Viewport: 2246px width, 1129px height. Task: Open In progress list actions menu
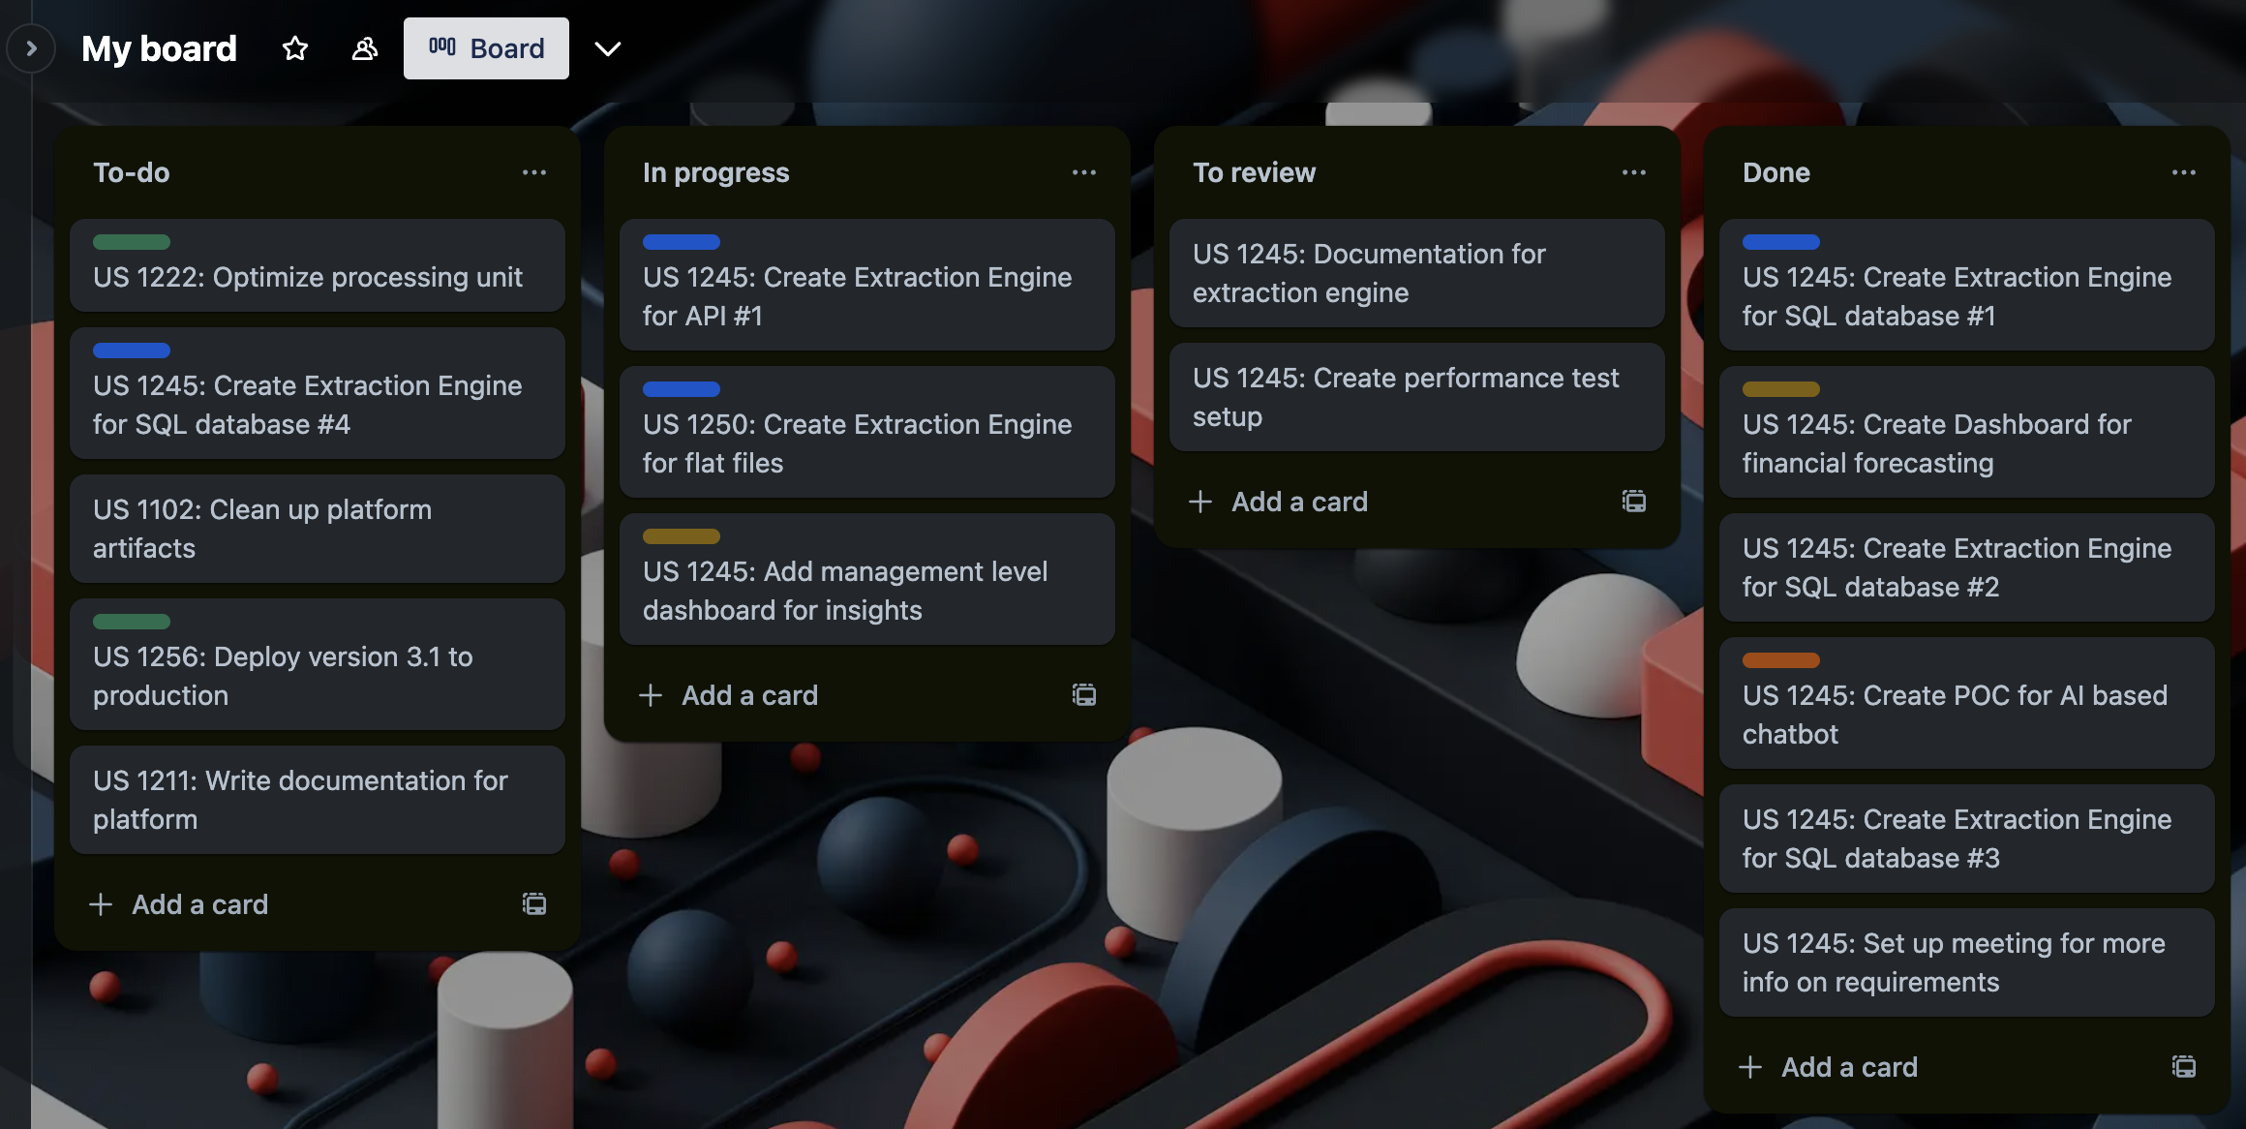1084,172
